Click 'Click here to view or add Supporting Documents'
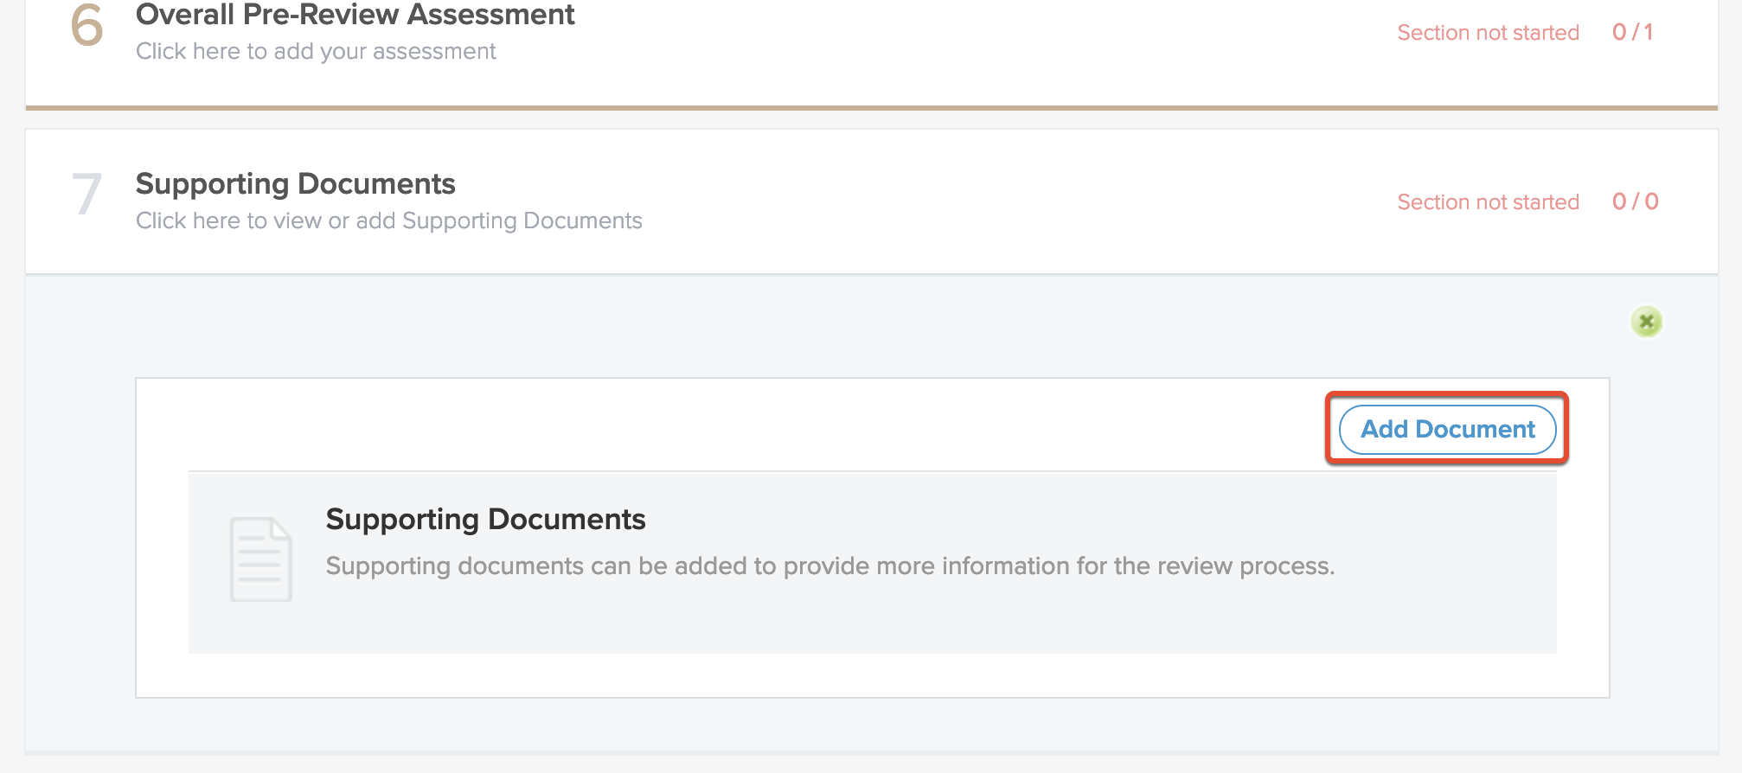This screenshot has height=773, width=1742. click(388, 221)
